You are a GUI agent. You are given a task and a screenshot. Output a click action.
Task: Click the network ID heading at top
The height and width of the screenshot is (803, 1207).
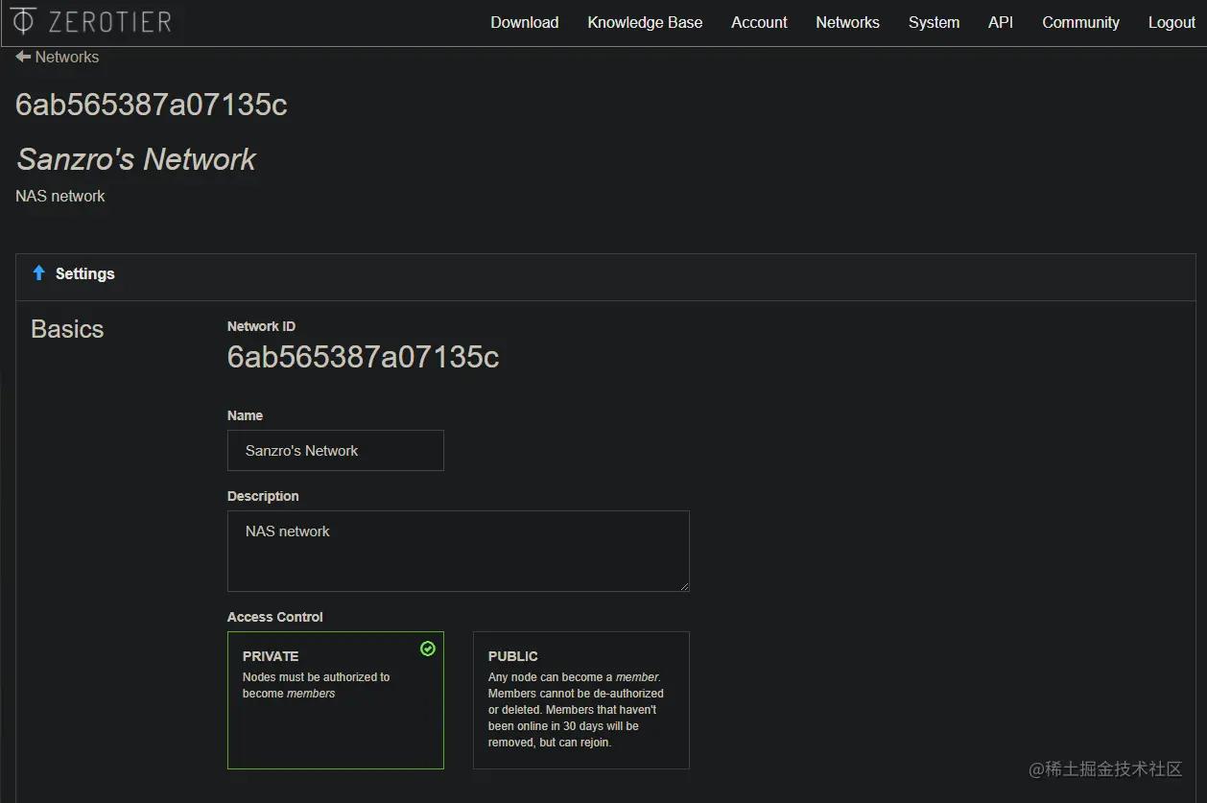(x=152, y=104)
